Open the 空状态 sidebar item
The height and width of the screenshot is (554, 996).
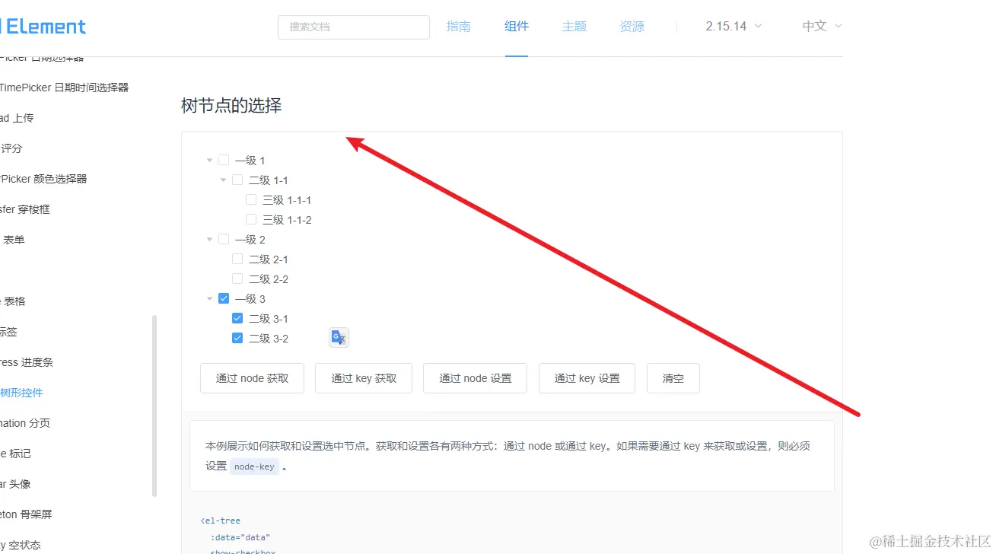pos(21,545)
